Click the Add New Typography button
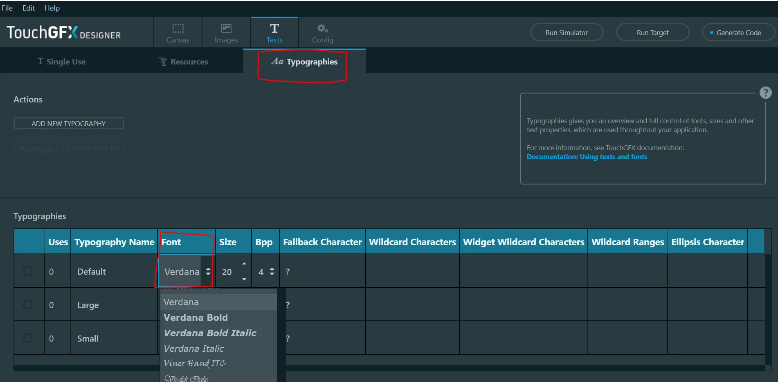This screenshot has height=382, width=778. (69, 123)
